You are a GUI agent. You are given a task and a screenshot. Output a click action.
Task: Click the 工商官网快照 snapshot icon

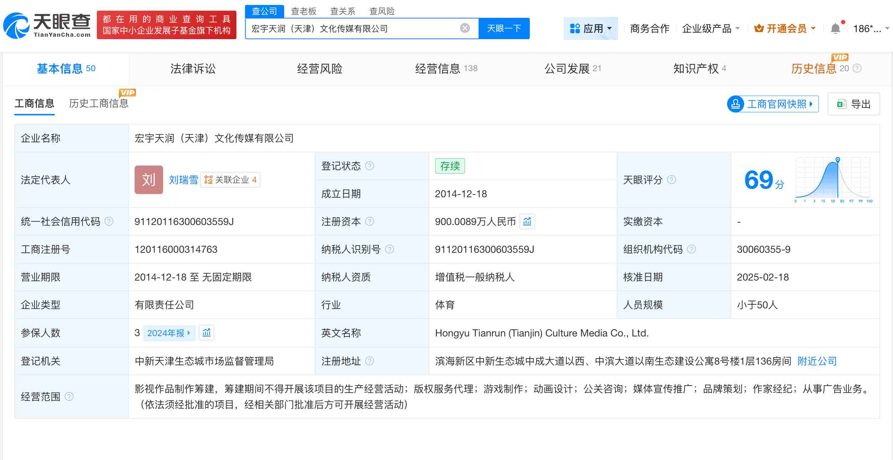tap(735, 104)
